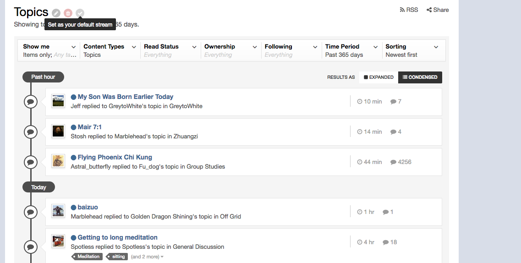Click unread dot beside Flying Phoenix Chi Kung
This screenshot has width=521, height=263.
(73, 158)
